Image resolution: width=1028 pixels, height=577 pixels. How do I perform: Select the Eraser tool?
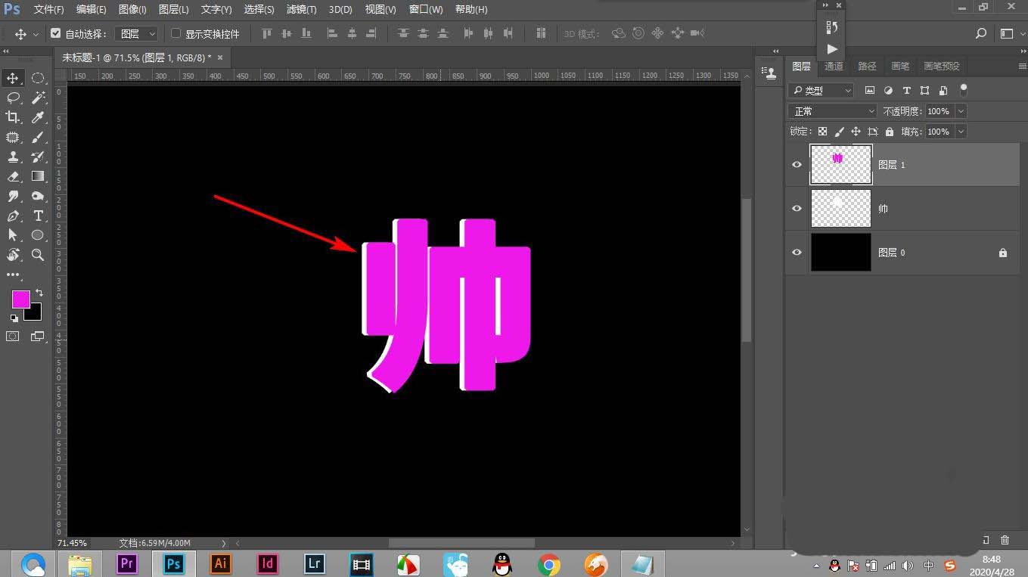[13, 176]
